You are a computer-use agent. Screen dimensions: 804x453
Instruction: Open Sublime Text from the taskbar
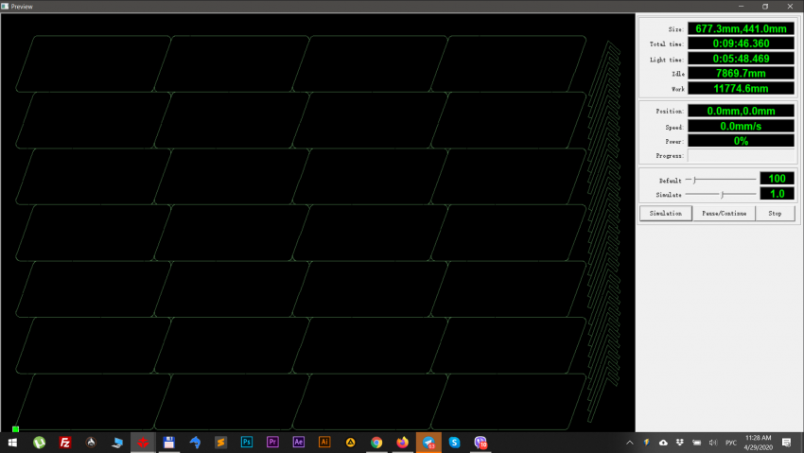220,442
